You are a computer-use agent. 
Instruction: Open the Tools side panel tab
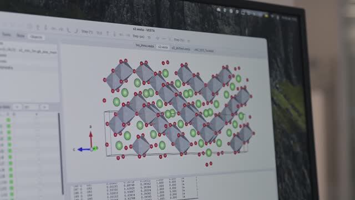[6, 34]
